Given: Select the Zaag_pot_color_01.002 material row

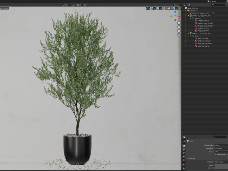Looking at the screenshot, I should click(205, 26).
